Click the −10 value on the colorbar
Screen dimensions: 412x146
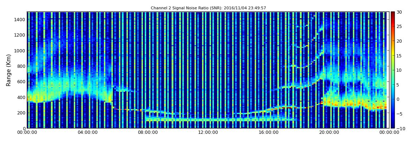pyautogui.click(x=400, y=128)
